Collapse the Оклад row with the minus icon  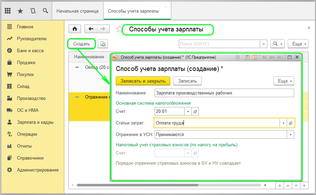(x=77, y=67)
